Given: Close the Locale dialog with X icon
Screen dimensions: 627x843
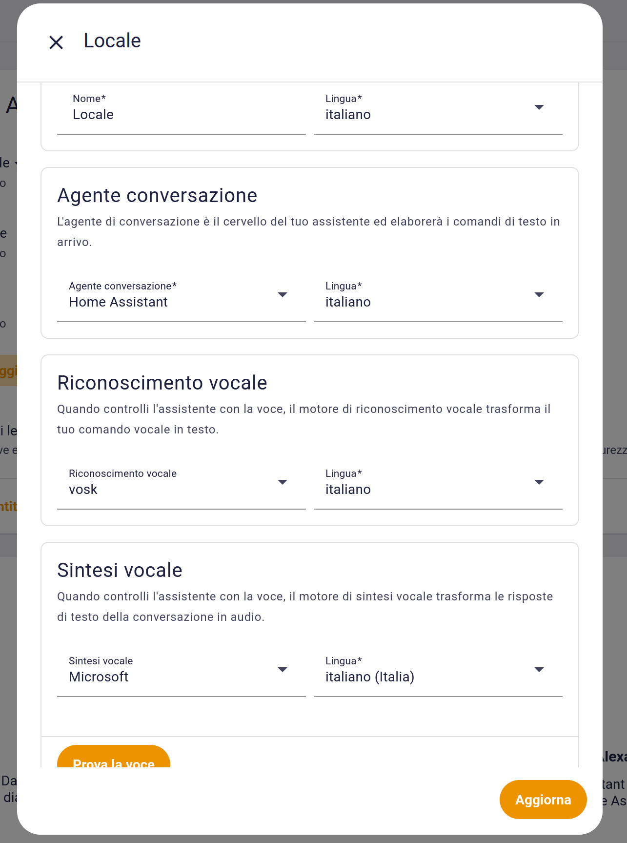Looking at the screenshot, I should click(x=56, y=42).
